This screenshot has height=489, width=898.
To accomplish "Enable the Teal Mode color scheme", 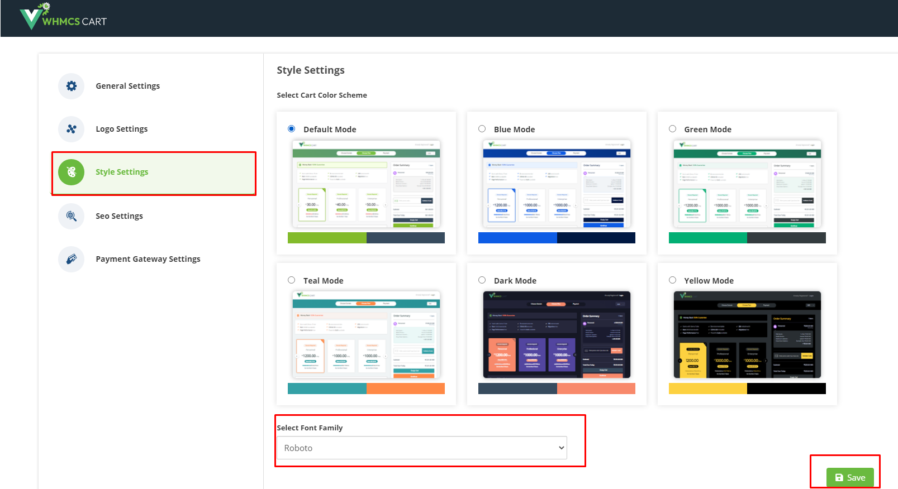I will click(292, 280).
